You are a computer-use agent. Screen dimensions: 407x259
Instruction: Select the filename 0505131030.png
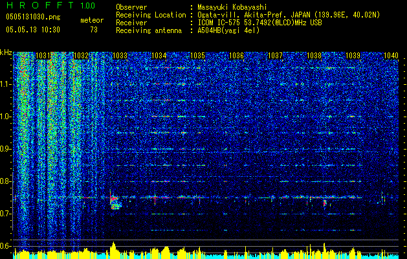(x=33, y=17)
